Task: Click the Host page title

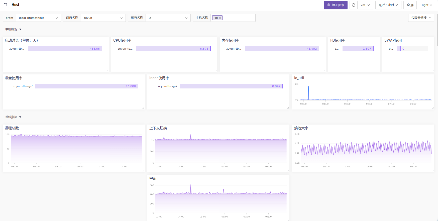Action: click(x=15, y=5)
